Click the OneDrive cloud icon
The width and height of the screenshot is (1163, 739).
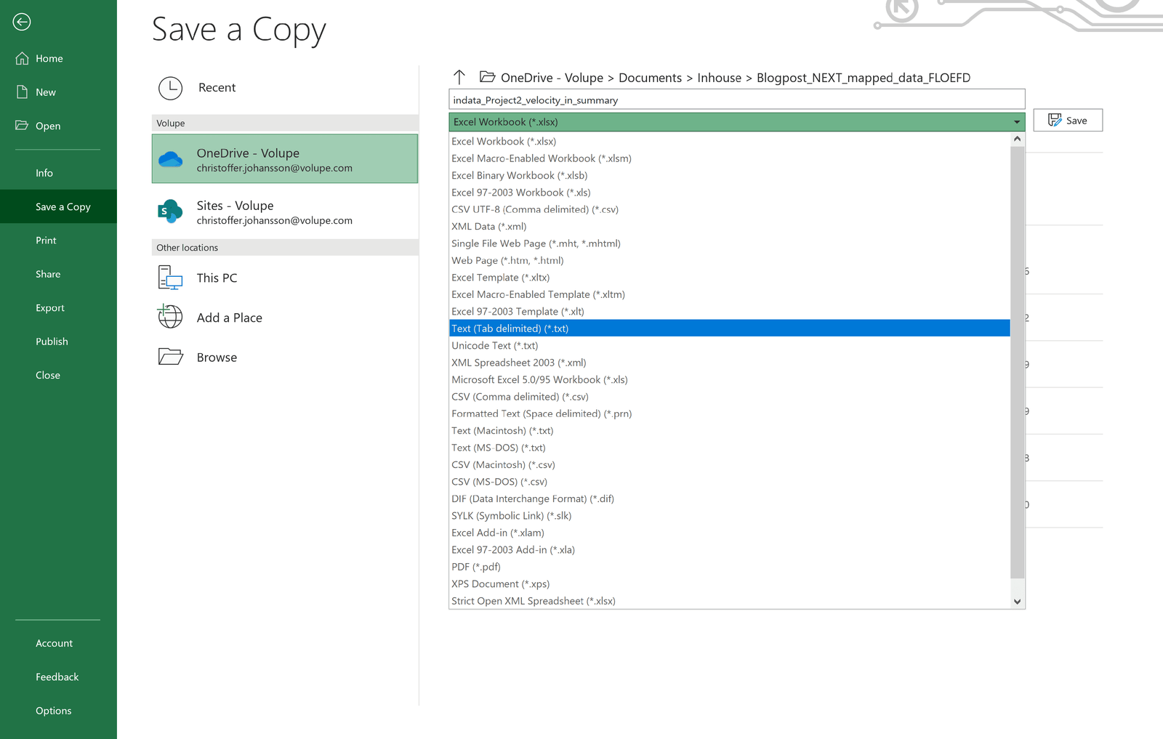171,159
